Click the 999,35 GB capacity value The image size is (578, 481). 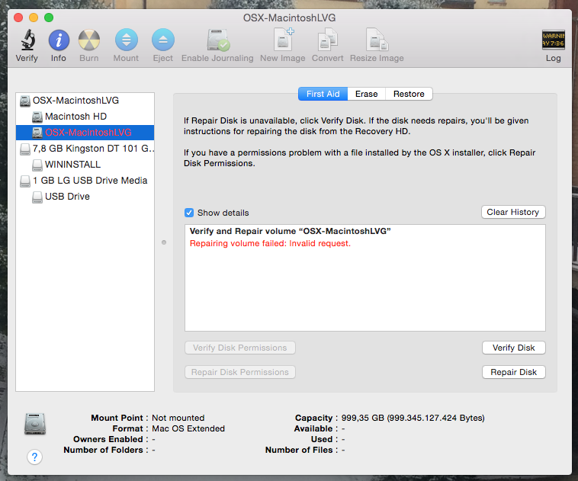click(413, 418)
